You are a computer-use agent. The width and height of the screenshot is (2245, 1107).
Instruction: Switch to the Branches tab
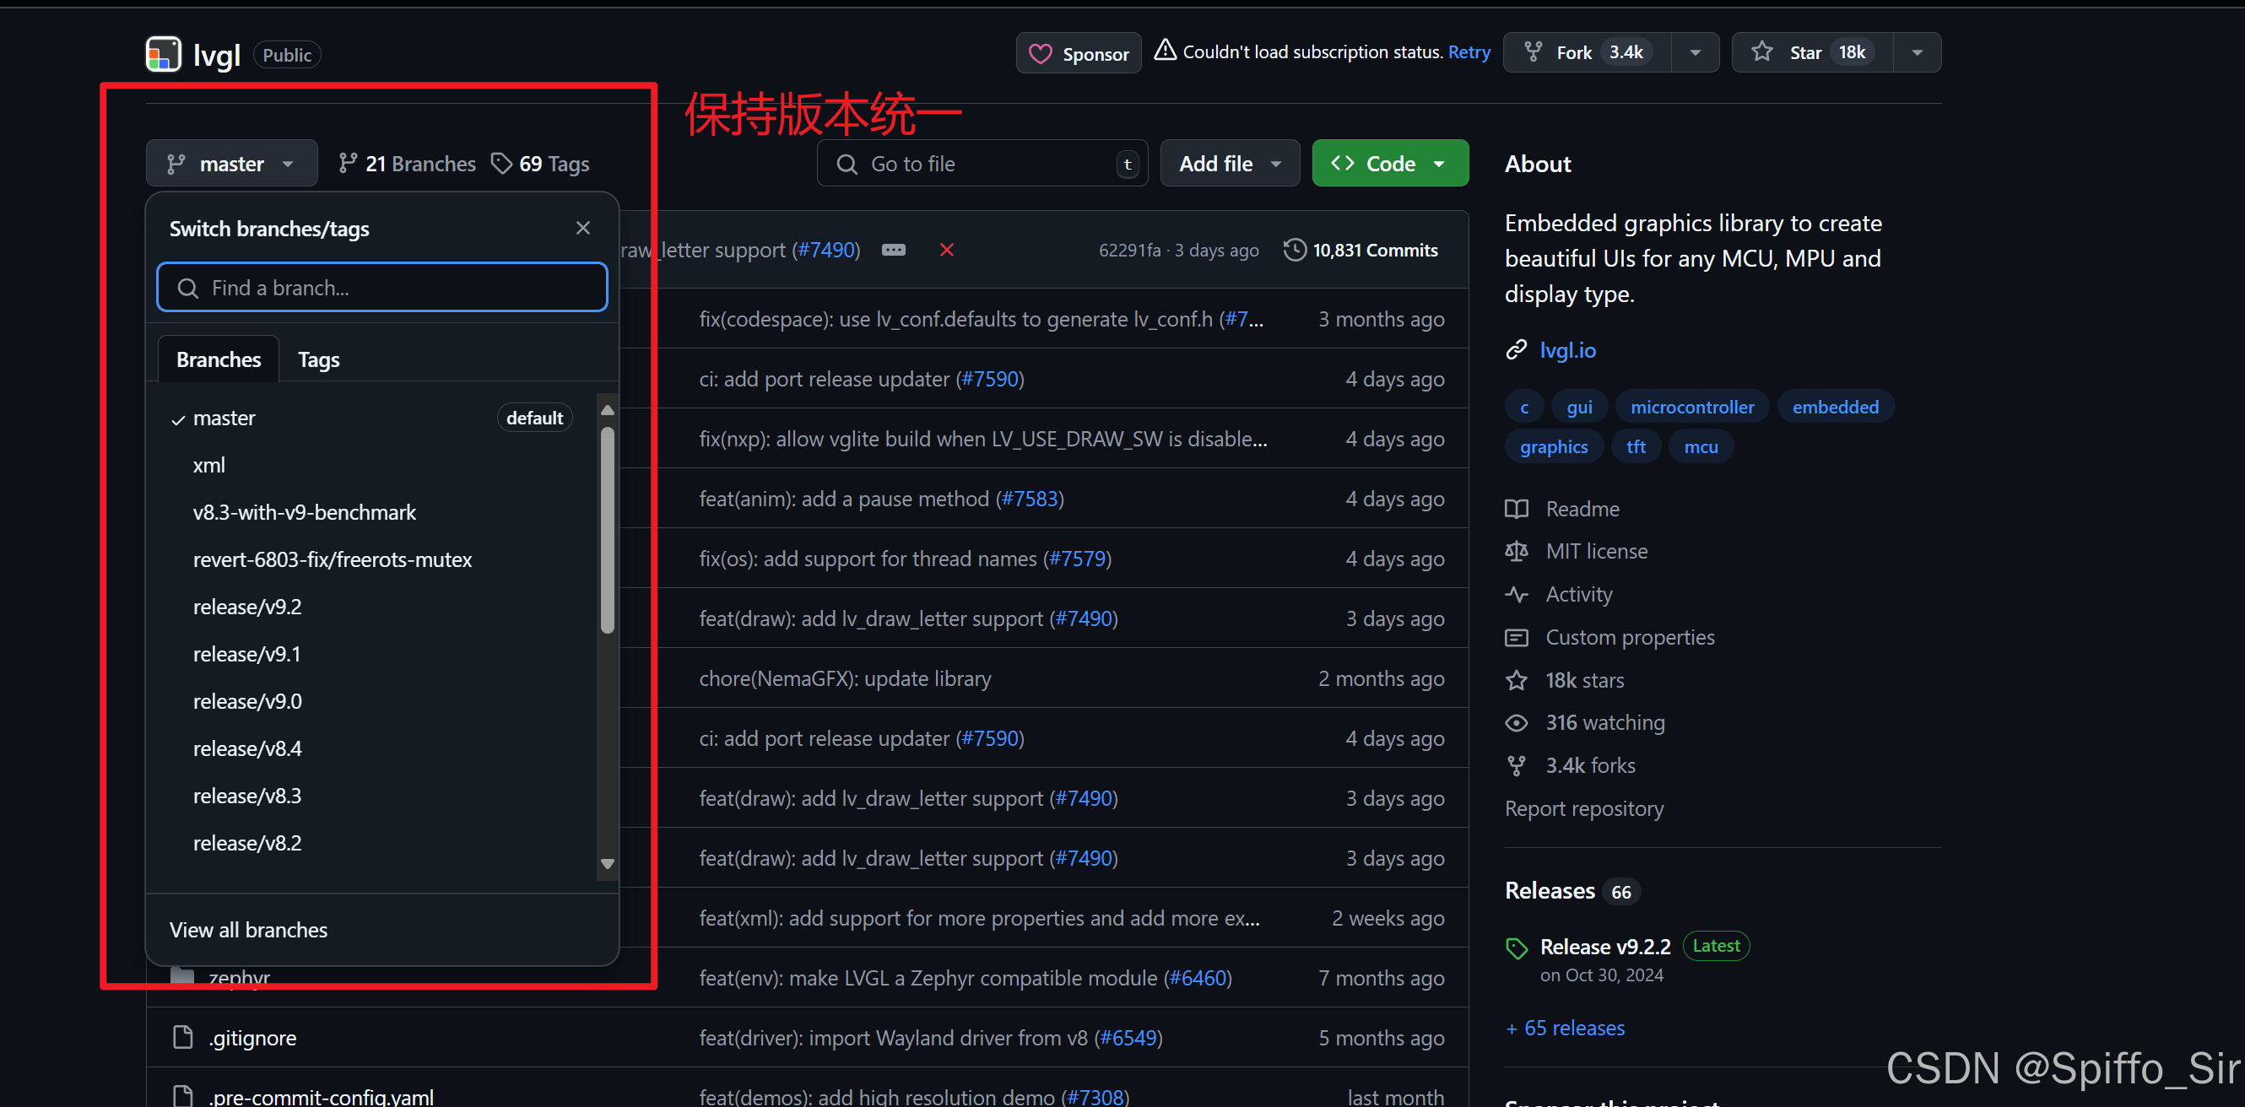(x=219, y=359)
